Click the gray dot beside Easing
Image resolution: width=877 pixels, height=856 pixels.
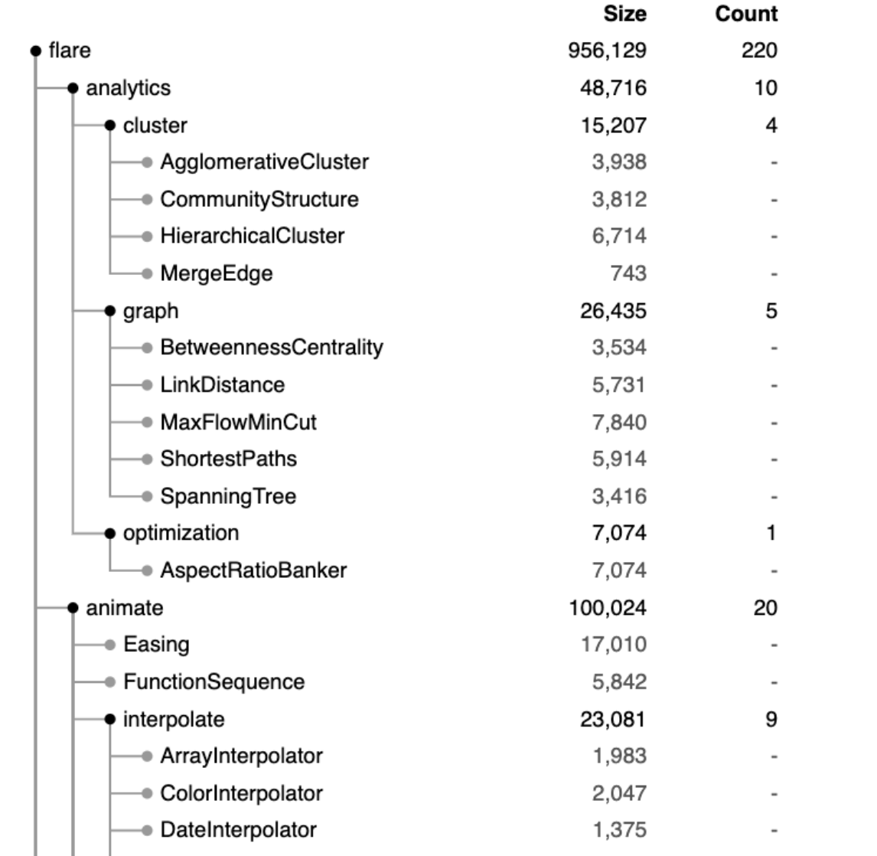(x=110, y=645)
